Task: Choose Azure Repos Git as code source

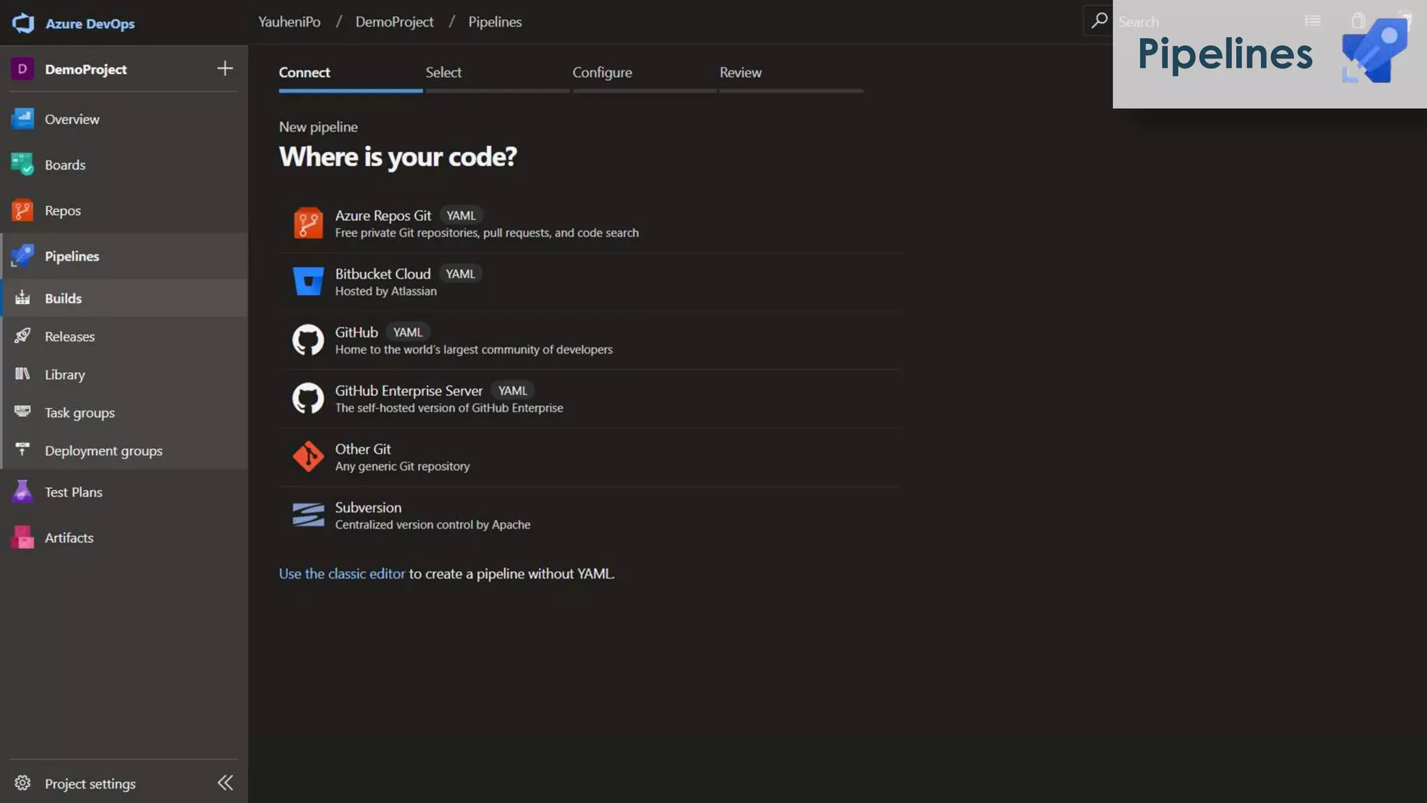Action: click(383, 216)
